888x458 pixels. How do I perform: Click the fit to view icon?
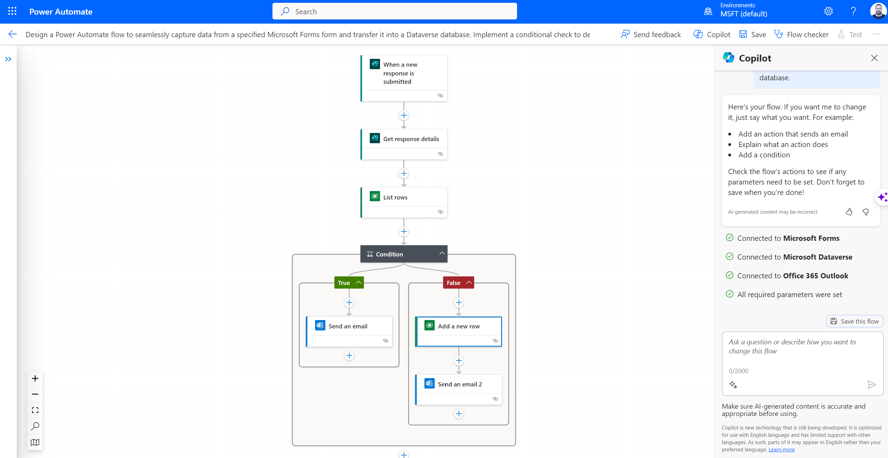[35, 410]
